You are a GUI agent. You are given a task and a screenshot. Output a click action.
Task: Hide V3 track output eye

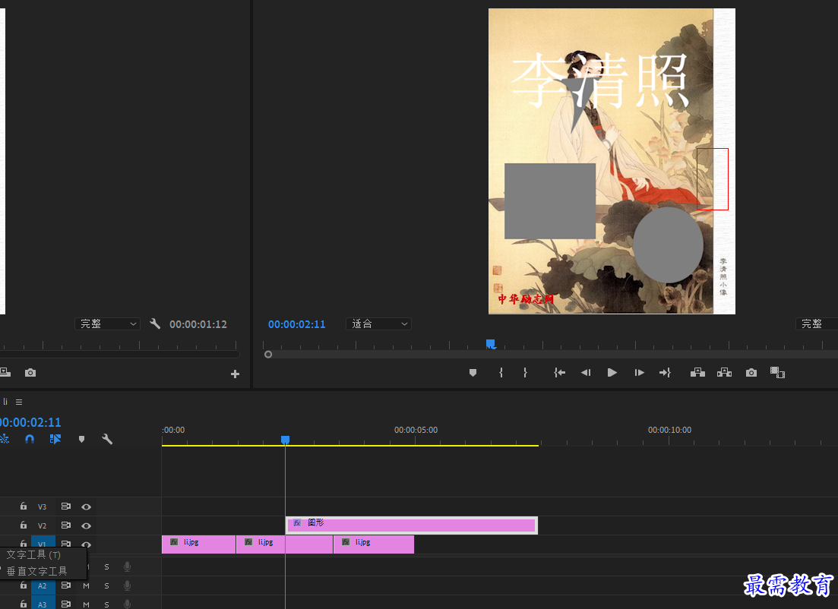[x=86, y=506]
